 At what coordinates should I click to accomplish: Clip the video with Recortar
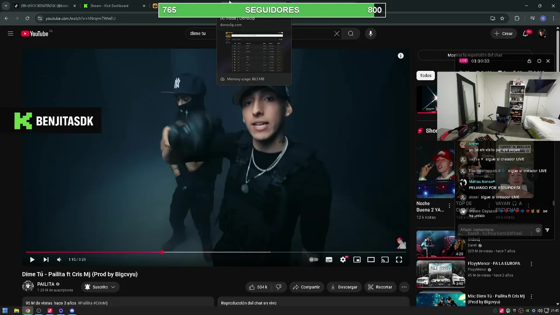pyautogui.click(x=380, y=287)
